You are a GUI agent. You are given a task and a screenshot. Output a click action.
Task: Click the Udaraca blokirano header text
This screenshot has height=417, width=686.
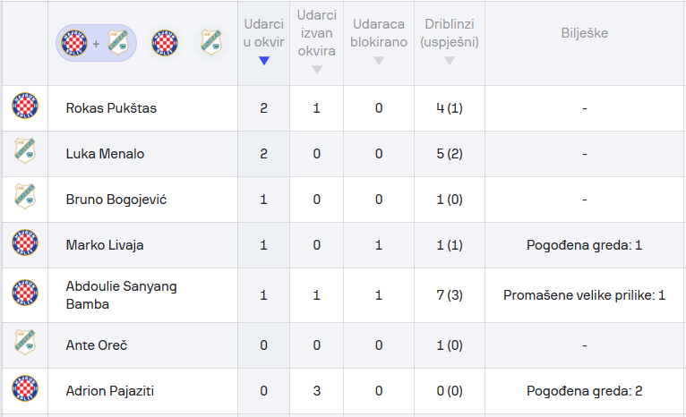point(379,33)
